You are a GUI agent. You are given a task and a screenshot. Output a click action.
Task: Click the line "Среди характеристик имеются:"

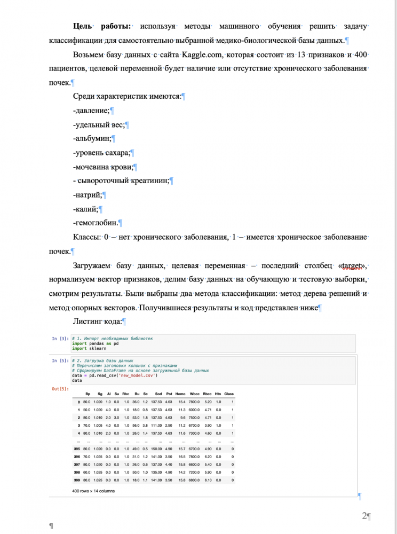tap(127, 96)
